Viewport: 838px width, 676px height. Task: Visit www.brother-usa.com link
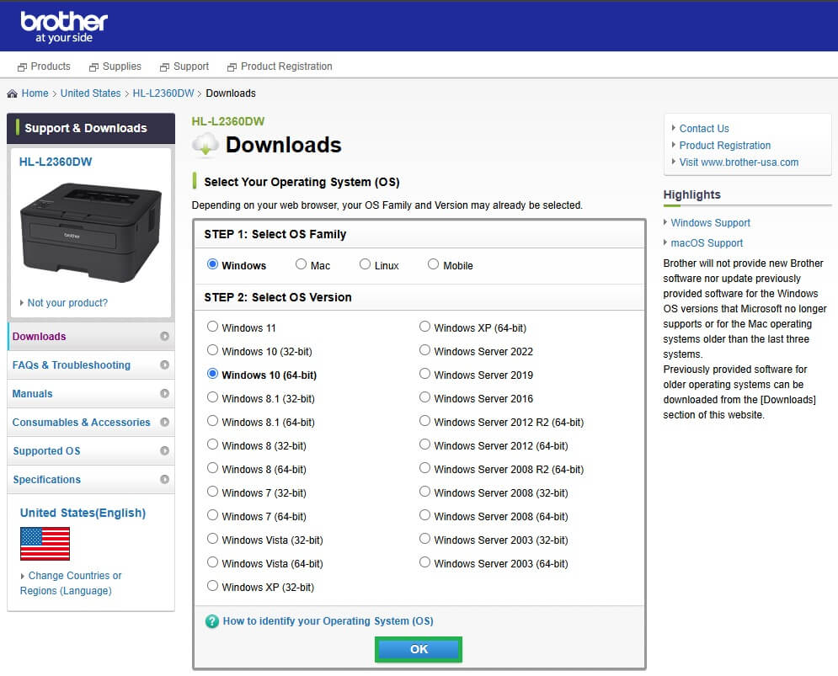coord(739,162)
